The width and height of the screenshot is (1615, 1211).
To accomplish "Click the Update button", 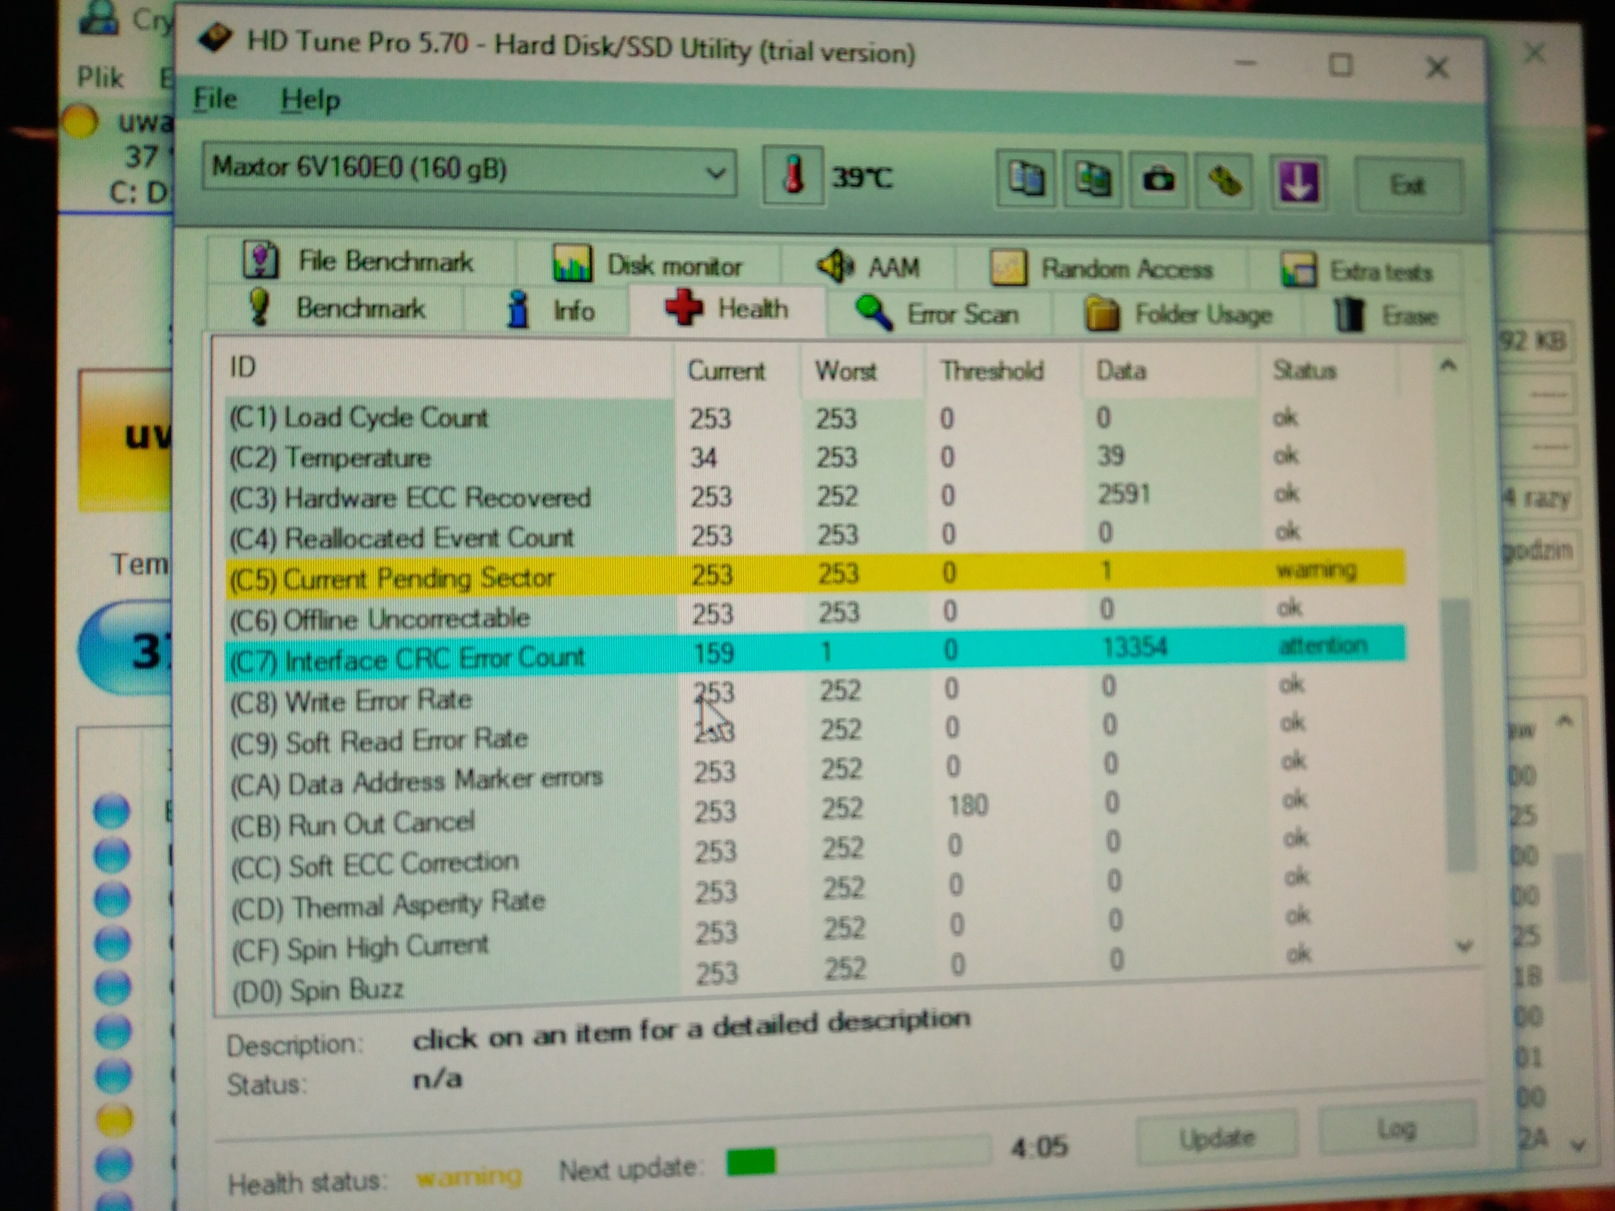I will pyautogui.click(x=1217, y=1136).
